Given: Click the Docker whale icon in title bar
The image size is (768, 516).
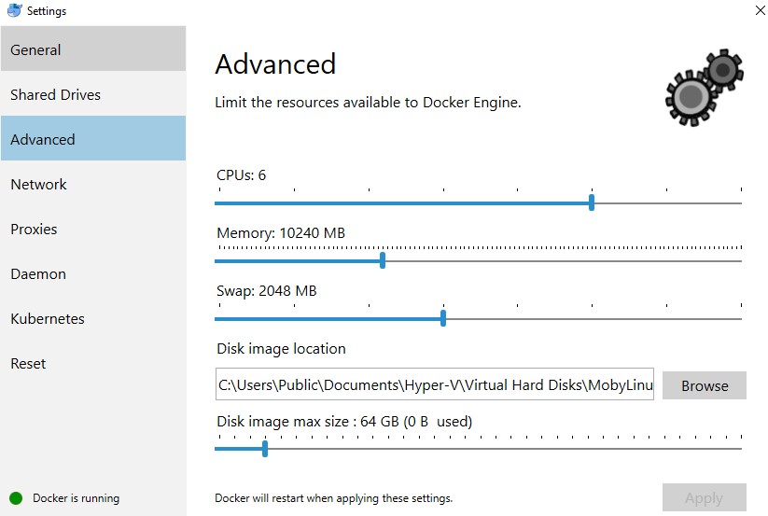Looking at the screenshot, I should (x=12, y=10).
